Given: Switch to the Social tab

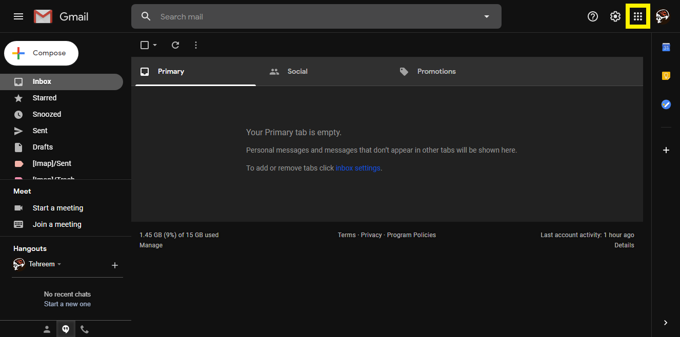Looking at the screenshot, I should 325,71.
